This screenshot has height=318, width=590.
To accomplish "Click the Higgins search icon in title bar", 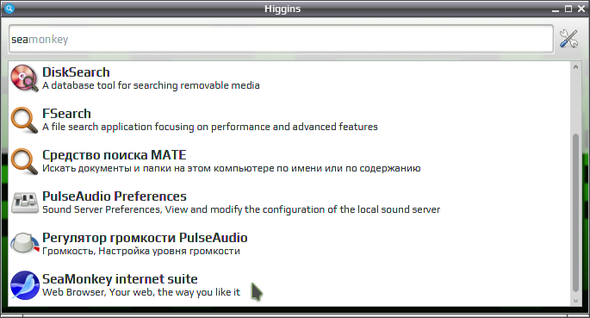I will 9,9.
